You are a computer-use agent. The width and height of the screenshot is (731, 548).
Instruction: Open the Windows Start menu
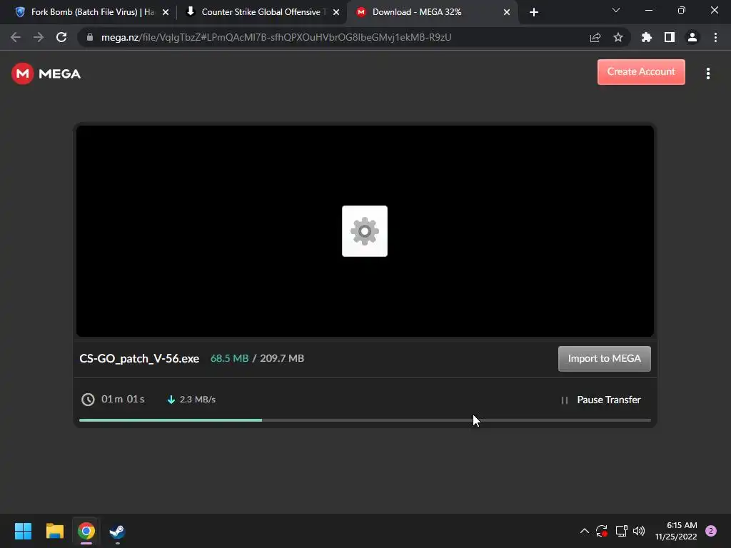pos(23,531)
